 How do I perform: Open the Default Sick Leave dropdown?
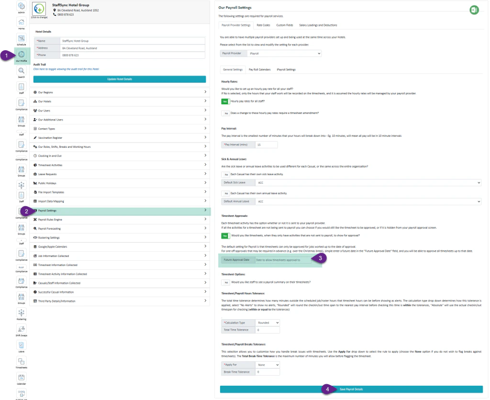[368, 182]
